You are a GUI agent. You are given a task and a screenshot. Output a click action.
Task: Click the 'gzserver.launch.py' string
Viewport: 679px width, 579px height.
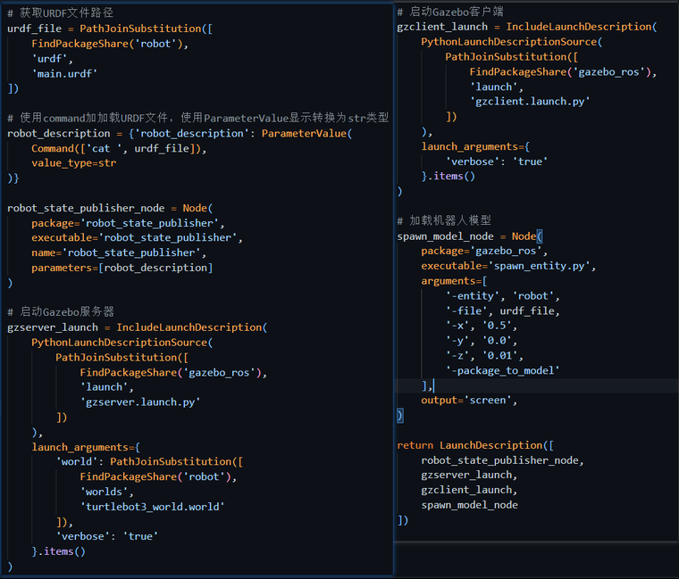(139, 401)
